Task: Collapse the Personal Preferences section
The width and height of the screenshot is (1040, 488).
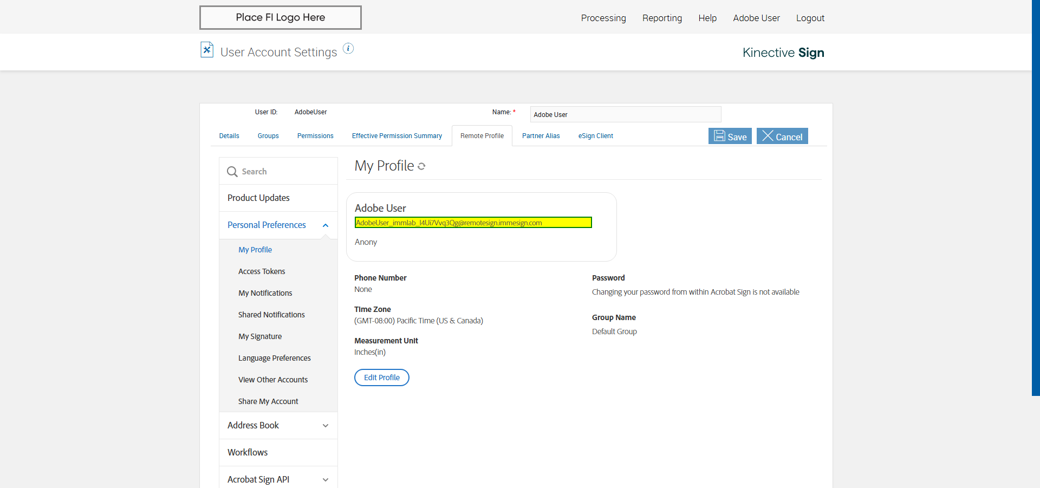Action: [326, 225]
